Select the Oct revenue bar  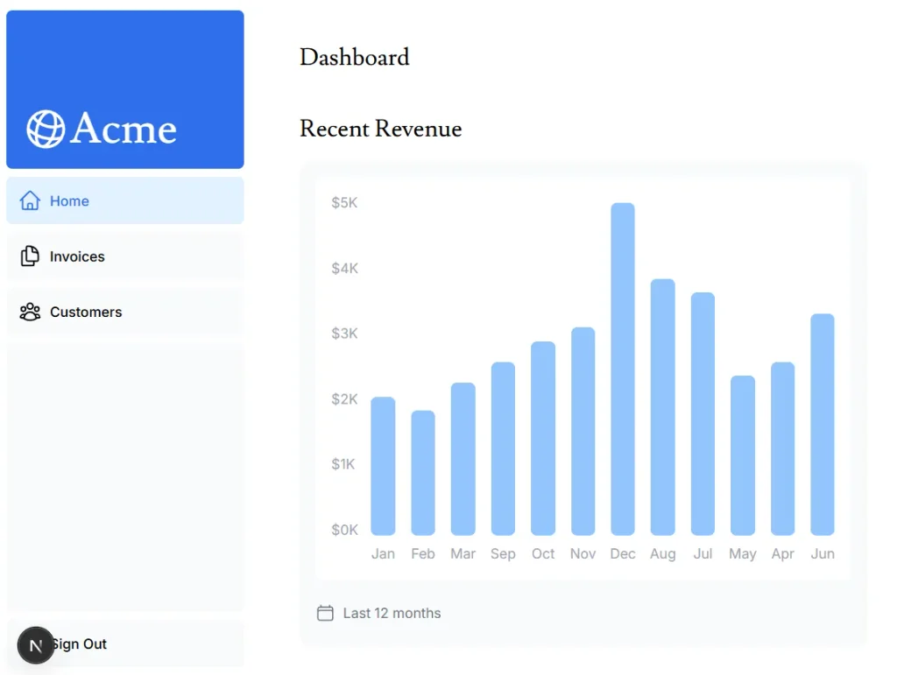[543, 439]
